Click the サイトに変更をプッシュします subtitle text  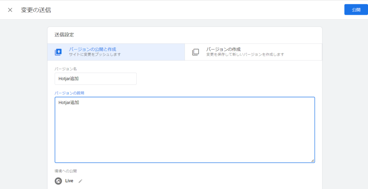coord(95,55)
